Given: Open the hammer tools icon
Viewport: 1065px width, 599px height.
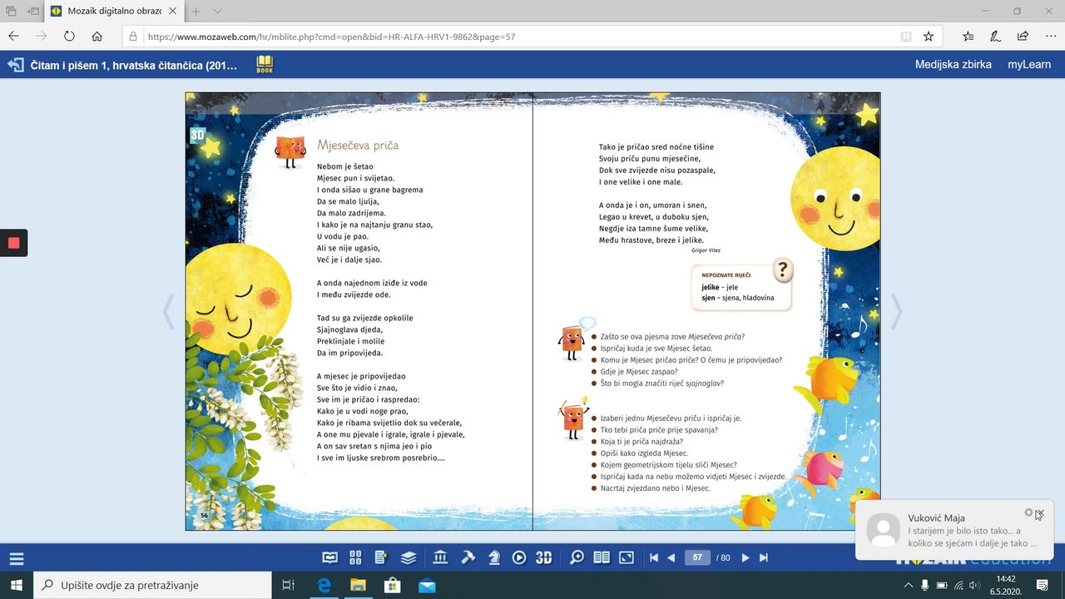Looking at the screenshot, I should click(x=468, y=557).
